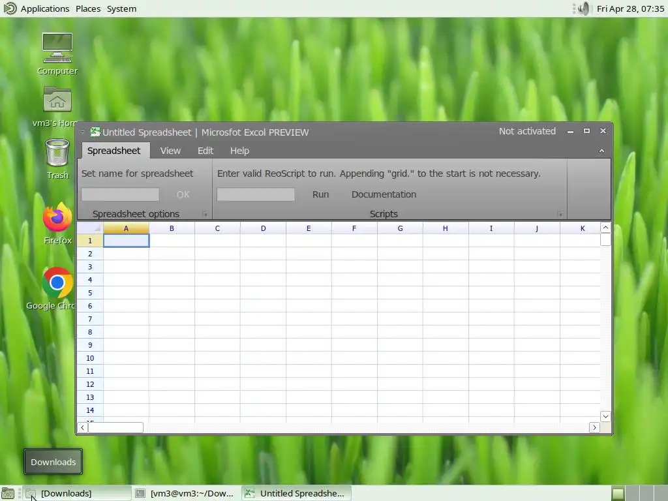668x501 pixels.
Task: Click the vertical scrollbar up arrow
Action: tap(605, 228)
